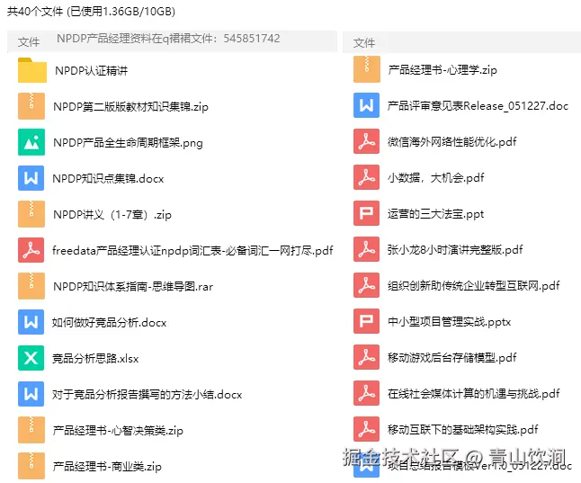Click the right column header 文件

click(x=364, y=42)
